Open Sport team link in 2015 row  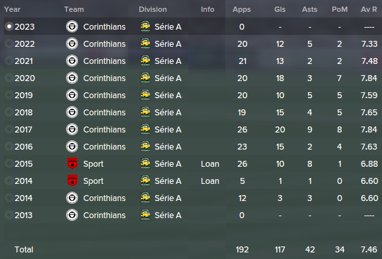pos(93,164)
